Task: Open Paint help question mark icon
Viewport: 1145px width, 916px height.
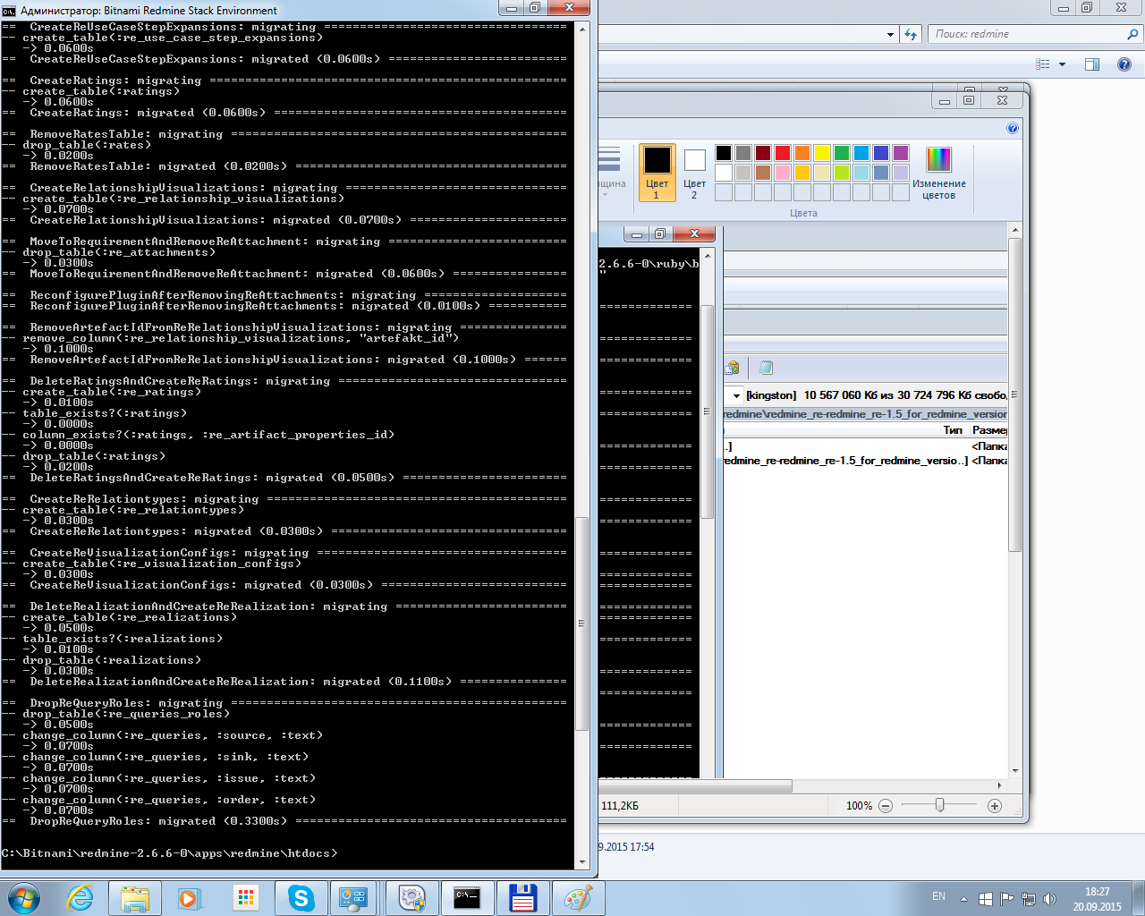Action: point(1012,128)
